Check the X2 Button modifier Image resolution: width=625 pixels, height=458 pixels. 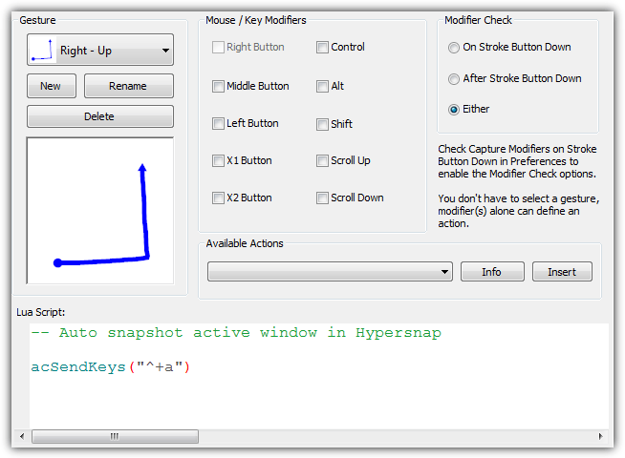click(x=218, y=198)
